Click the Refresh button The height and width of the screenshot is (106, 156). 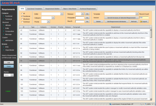[x=134, y=21]
